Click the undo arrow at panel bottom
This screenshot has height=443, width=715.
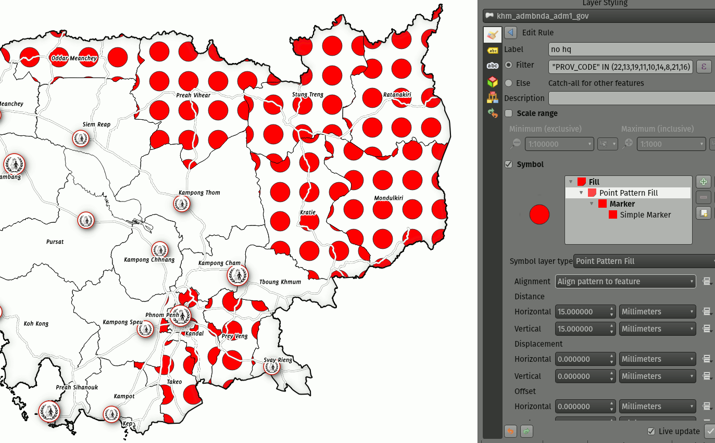tap(511, 431)
